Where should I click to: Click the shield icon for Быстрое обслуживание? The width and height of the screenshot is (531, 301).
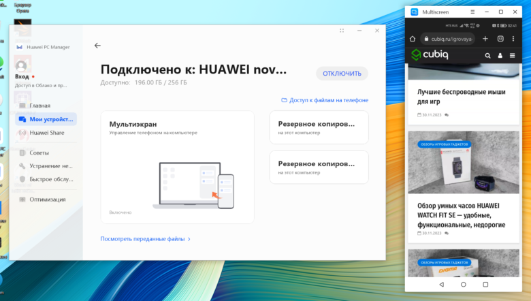(x=22, y=179)
